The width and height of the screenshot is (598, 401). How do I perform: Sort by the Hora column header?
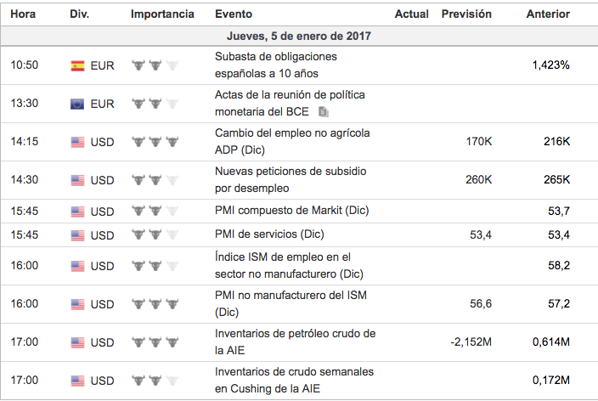[x=23, y=14]
